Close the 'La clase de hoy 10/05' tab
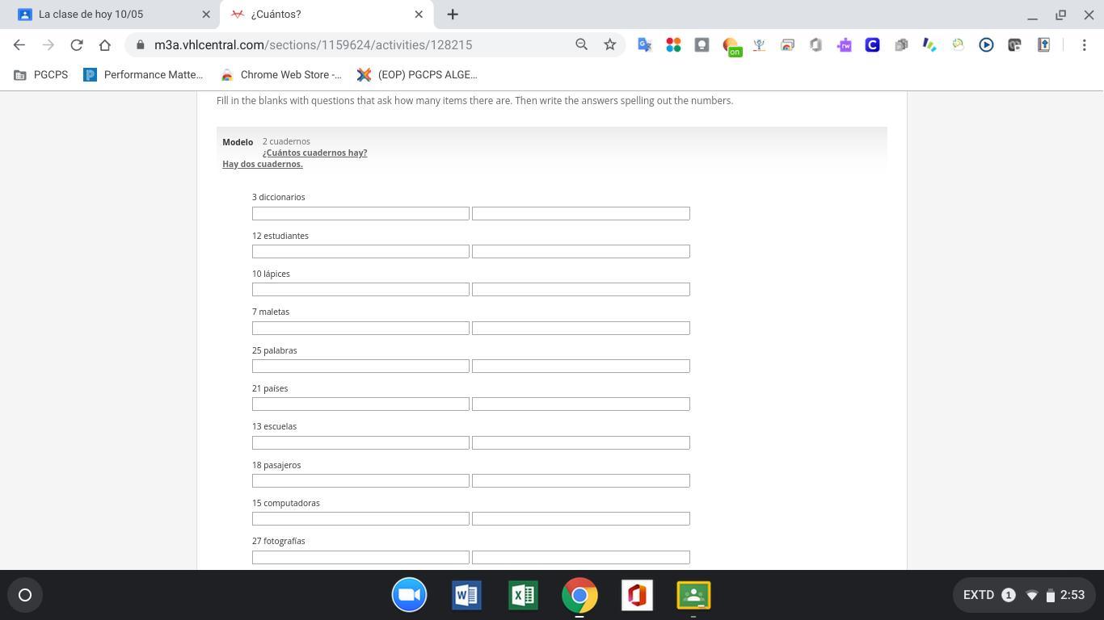Viewport: 1104px width, 620px height. click(206, 15)
